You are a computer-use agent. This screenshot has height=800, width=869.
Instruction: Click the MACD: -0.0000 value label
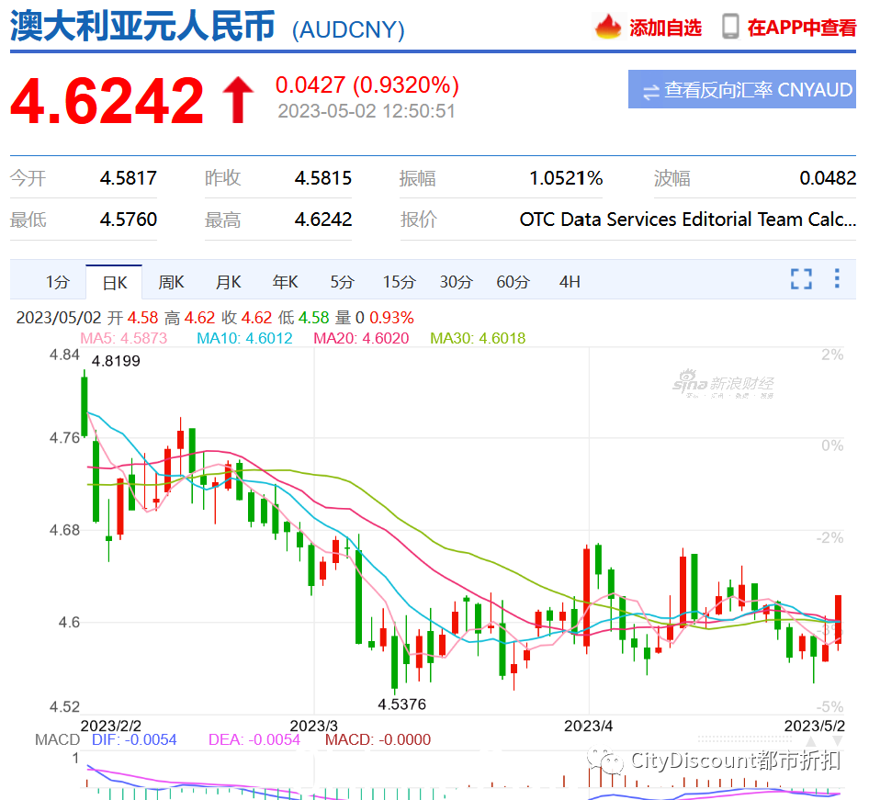pyautogui.click(x=378, y=740)
